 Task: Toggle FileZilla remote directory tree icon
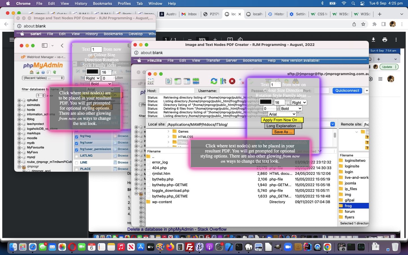pyautogui.click(x=187, y=81)
